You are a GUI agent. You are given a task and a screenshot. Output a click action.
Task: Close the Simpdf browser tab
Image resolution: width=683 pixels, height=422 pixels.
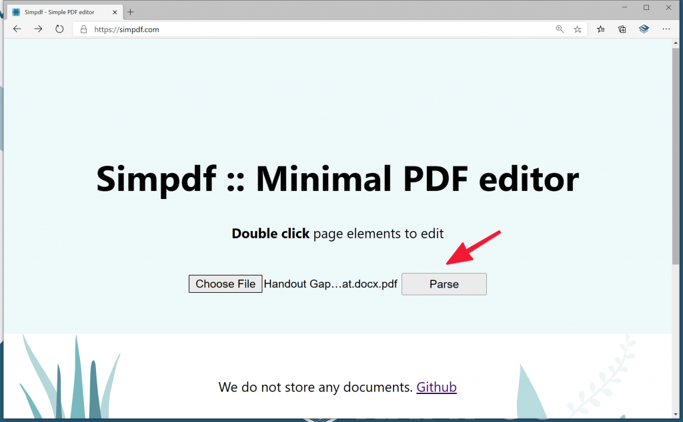tap(115, 12)
